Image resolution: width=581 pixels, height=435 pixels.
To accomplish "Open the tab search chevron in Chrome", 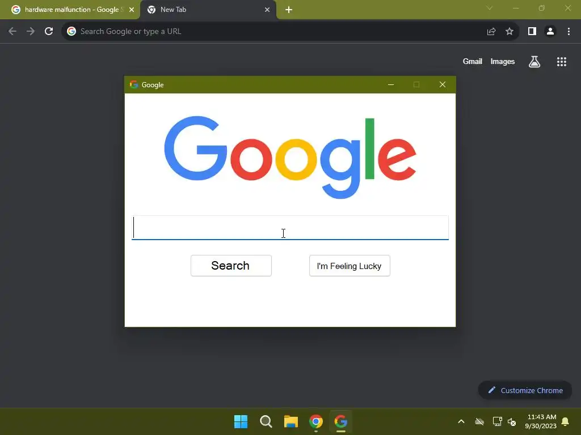I will pyautogui.click(x=490, y=8).
